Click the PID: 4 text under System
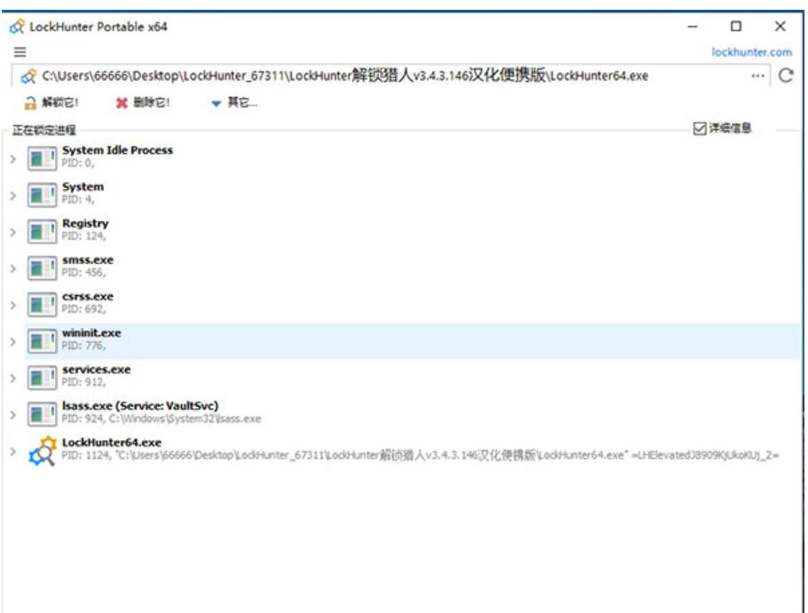808x613 pixels. point(78,200)
